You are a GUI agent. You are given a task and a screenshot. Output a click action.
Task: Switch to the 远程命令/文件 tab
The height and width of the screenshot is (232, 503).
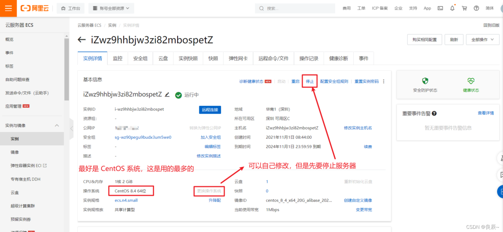point(274,58)
